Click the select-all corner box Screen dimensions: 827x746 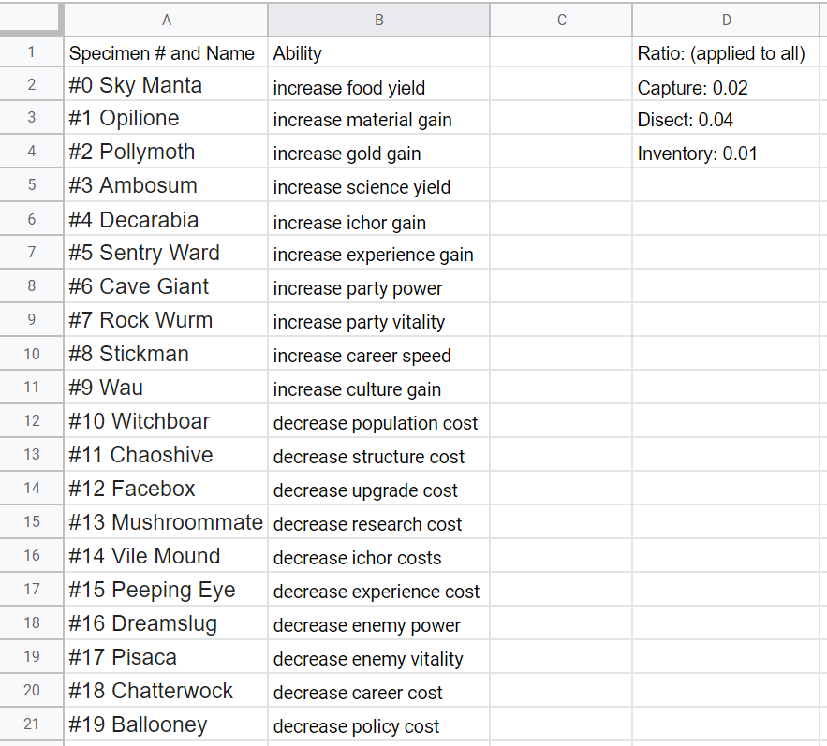point(30,19)
